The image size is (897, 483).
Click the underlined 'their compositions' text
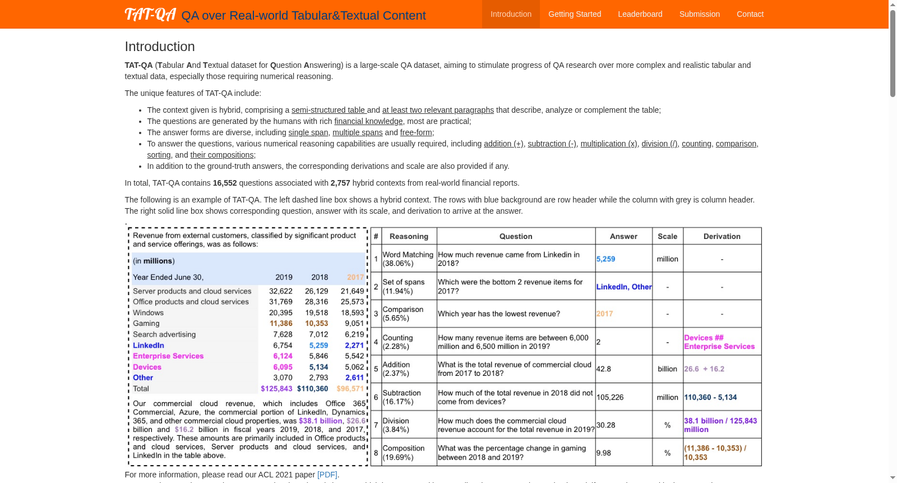[x=222, y=155]
